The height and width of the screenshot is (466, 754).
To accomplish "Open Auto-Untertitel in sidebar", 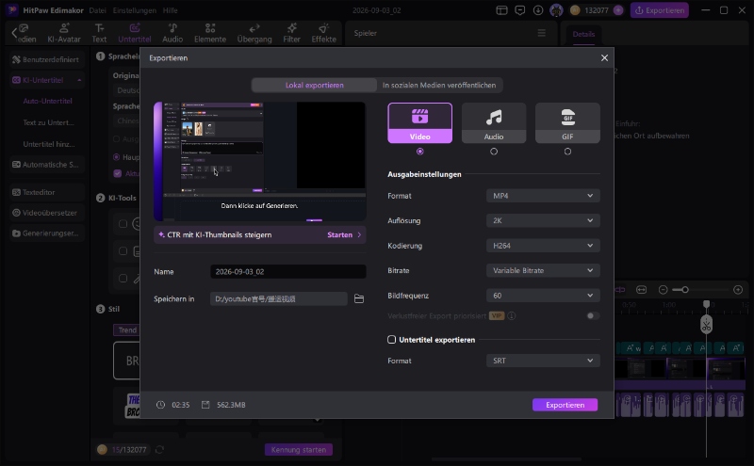I will click(48, 101).
